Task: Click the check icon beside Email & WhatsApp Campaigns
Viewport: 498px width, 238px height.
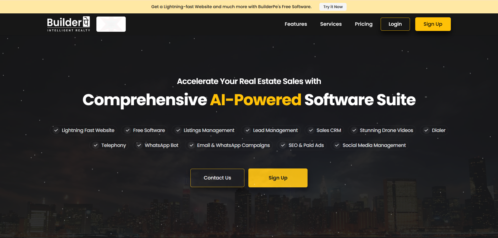Action: click(x=191, y=145)
